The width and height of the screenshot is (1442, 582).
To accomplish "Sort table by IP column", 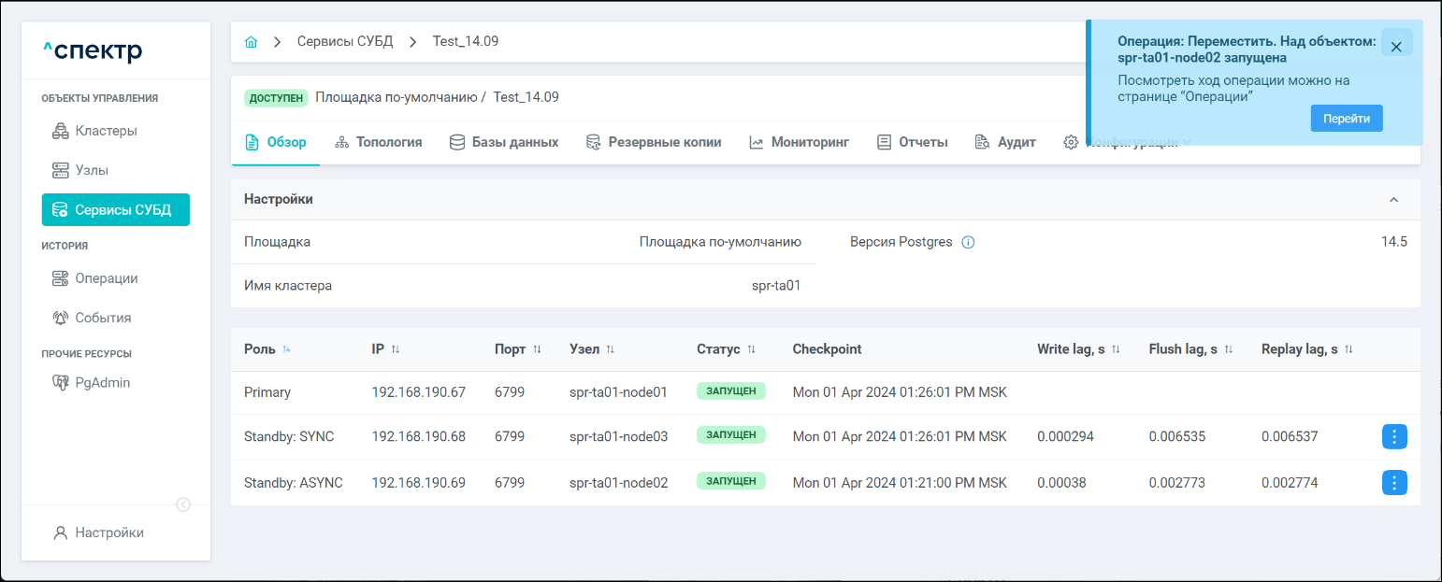I will (x=396, y=349).
